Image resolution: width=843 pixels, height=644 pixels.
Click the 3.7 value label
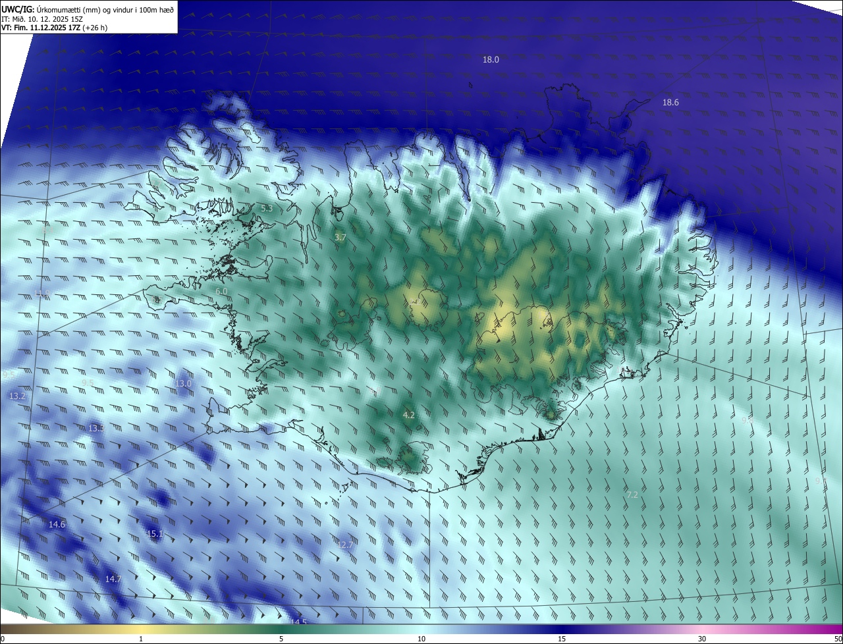(x=340, y=237)
